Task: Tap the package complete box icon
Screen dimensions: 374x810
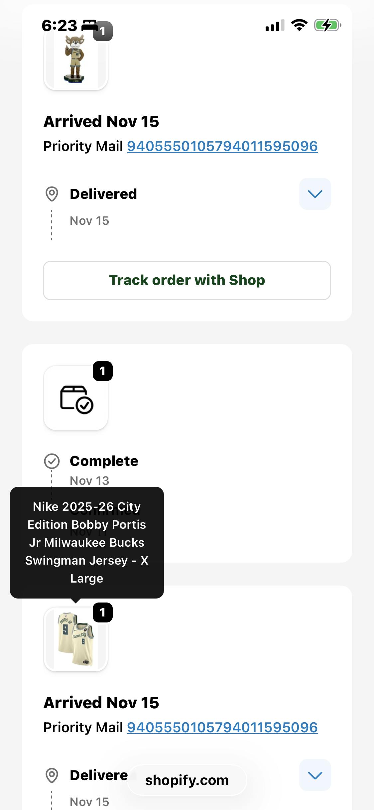Action: coord(76,399)
